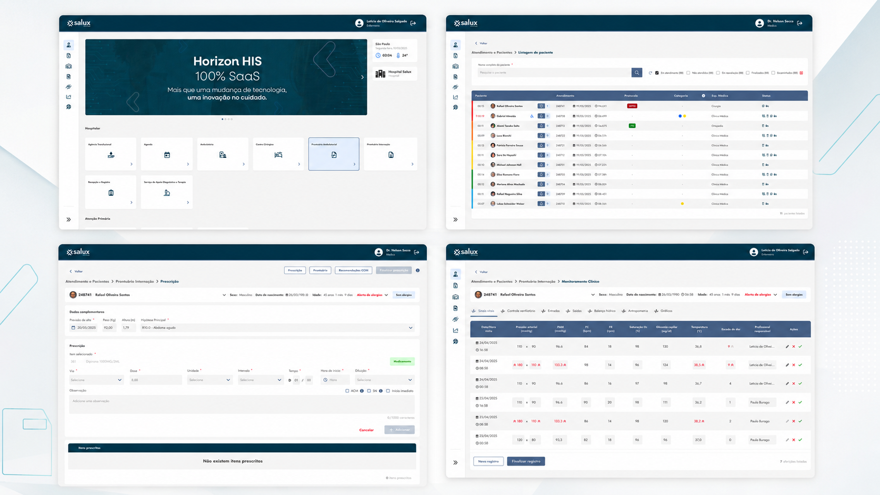Image resolution: width=880 pixels, height=495 pixels.
Task: Open the Hipótese Principal dropdown
Action: [277, 328]
